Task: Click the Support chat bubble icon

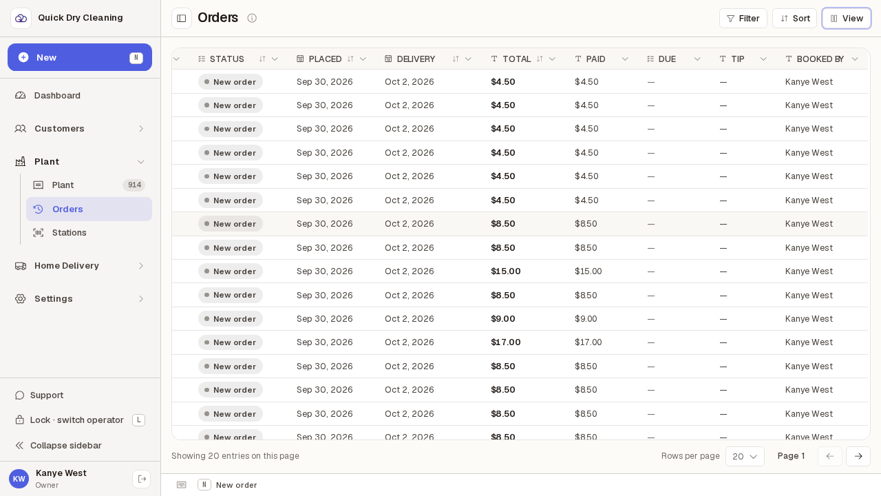Action: (x=20, y=395)
